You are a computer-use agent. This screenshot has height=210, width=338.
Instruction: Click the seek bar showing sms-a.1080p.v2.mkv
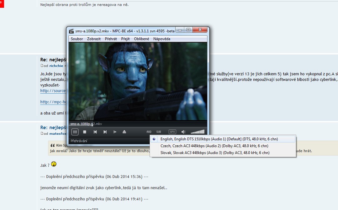(x=138, y=124)
